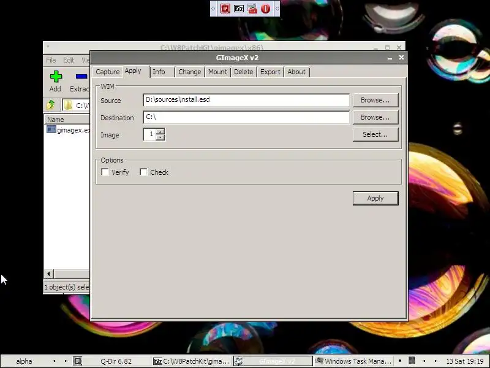The height and width of the screenshot is (368, 490).
Task: Decrease the Image number with down spinner
Action: (160, 137)
